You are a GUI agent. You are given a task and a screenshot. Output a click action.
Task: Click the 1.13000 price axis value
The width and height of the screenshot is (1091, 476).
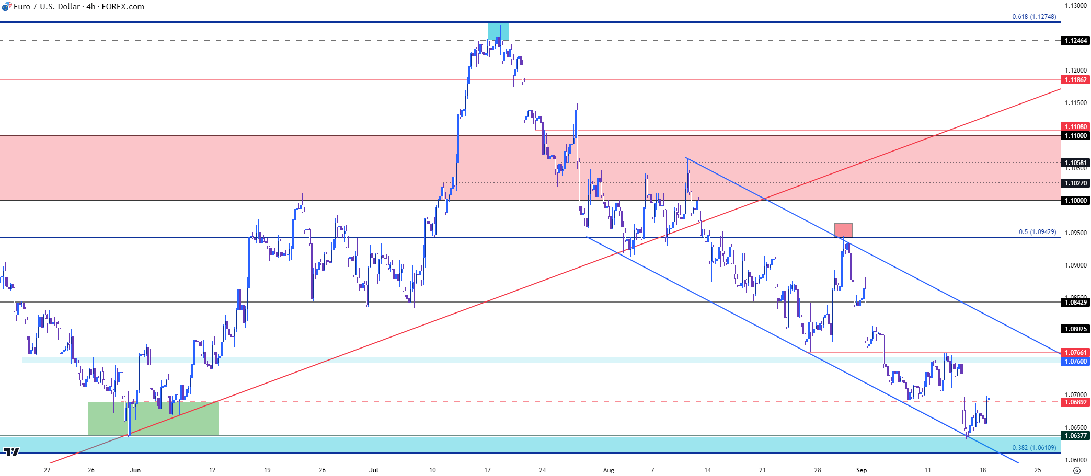click(1076, 6)
